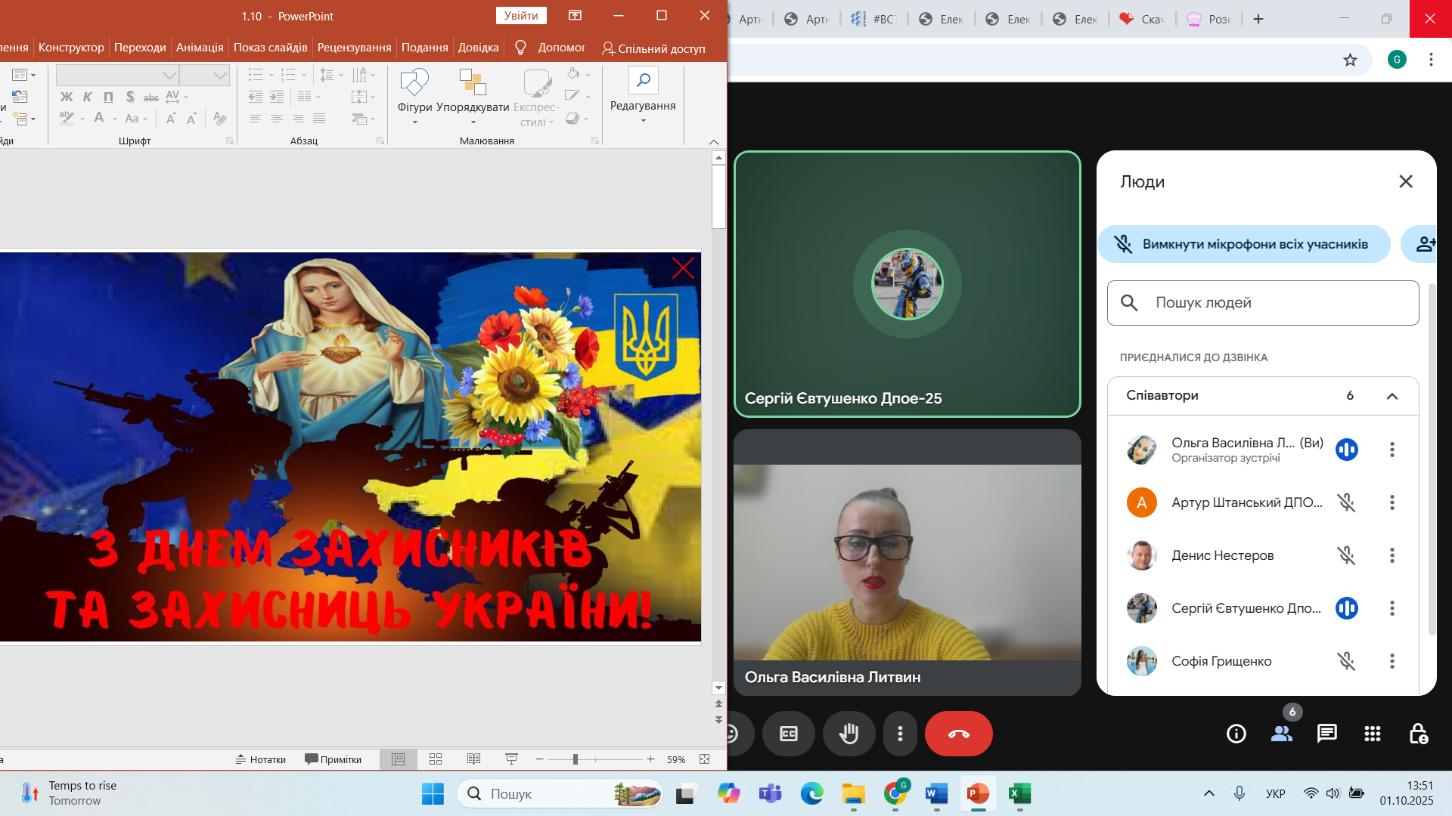Click Вимкнути мікрофони всіх учасників button
1452x816 pixels.
point(1244,244)
